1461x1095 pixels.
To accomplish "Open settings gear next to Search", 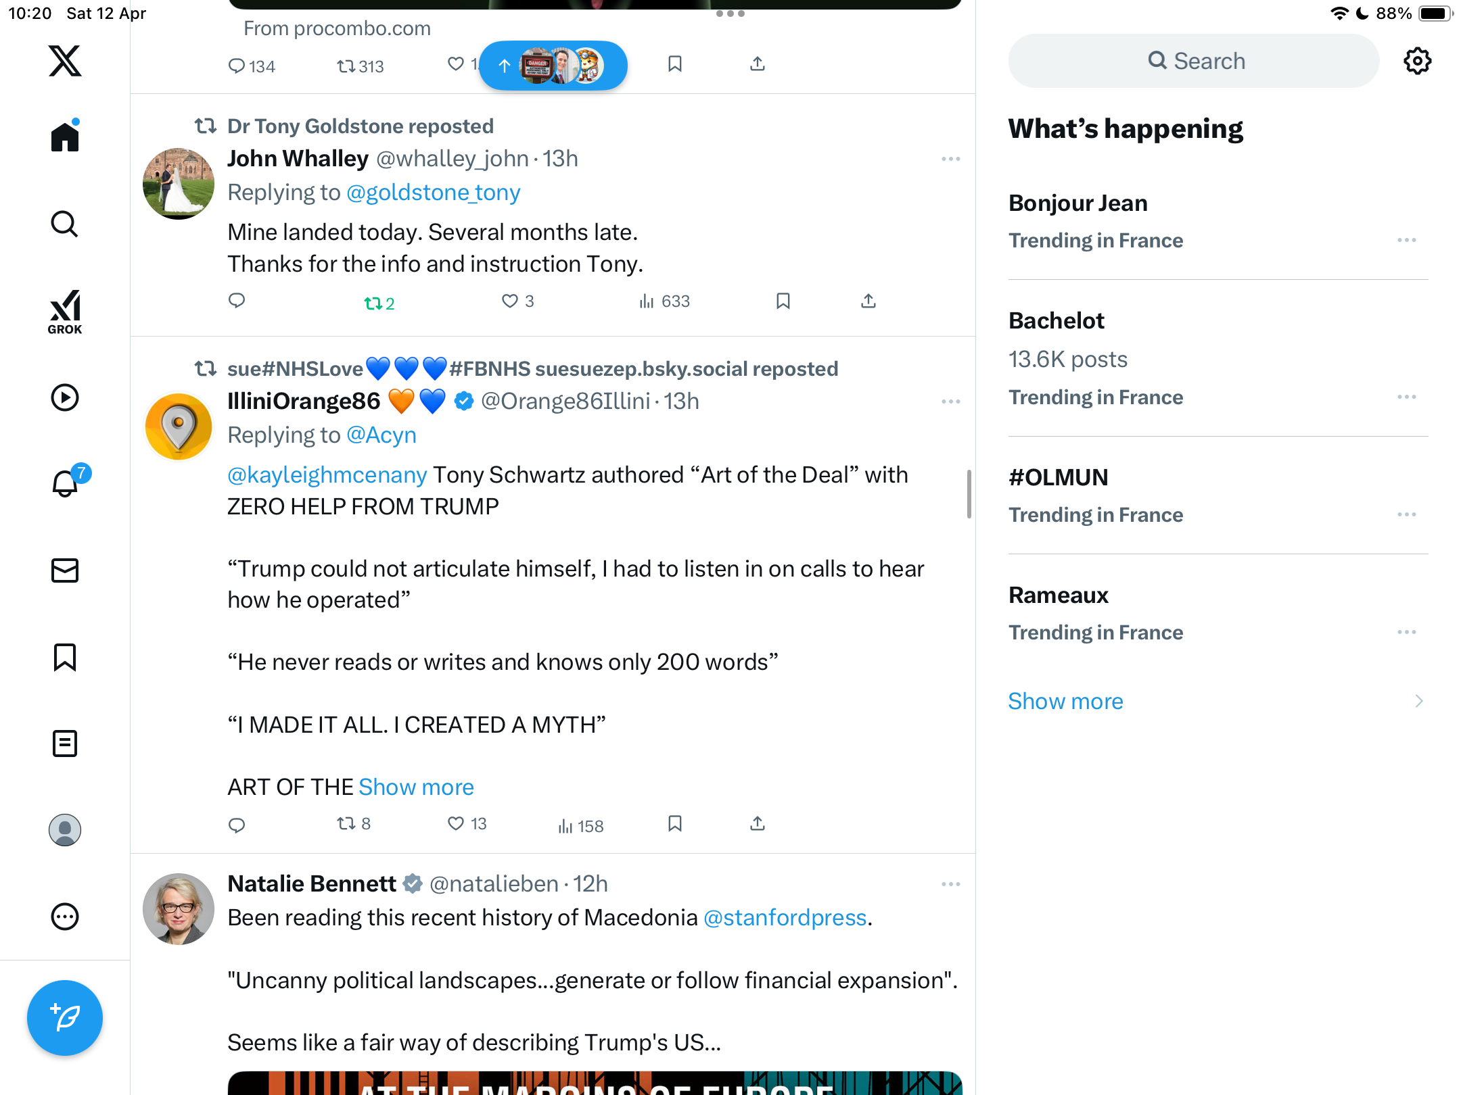I will (x=1418, y=61).
